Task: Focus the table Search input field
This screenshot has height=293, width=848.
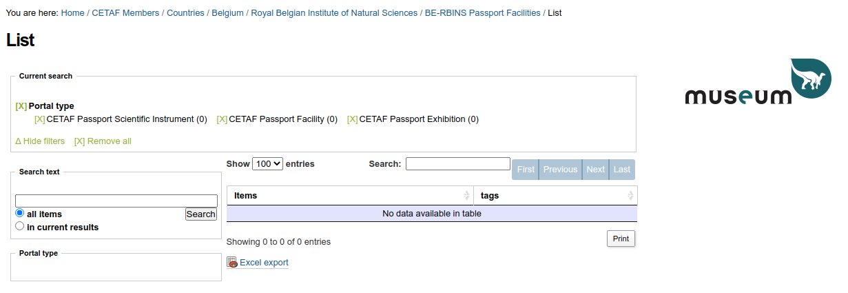Action: 457,164
